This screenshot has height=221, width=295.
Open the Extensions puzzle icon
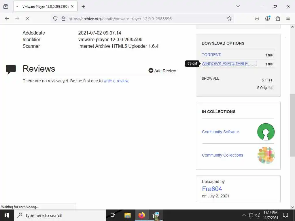(x=278, y=18)
